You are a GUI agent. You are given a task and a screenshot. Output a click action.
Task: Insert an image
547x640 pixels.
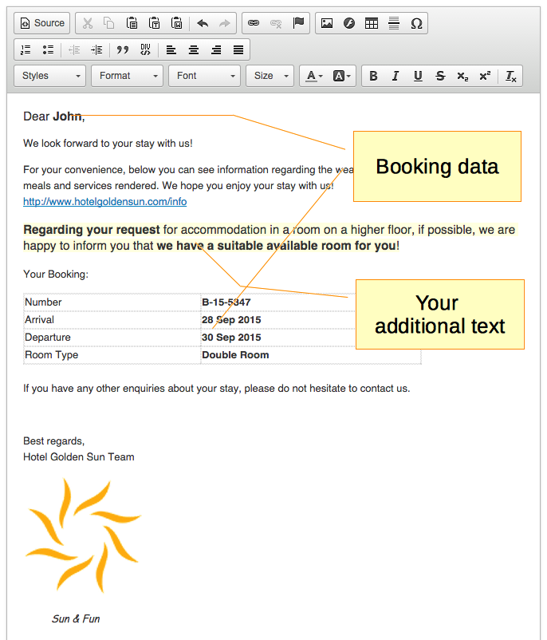point(327,23)
